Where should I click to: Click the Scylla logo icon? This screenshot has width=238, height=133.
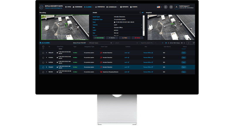(41, 7)
